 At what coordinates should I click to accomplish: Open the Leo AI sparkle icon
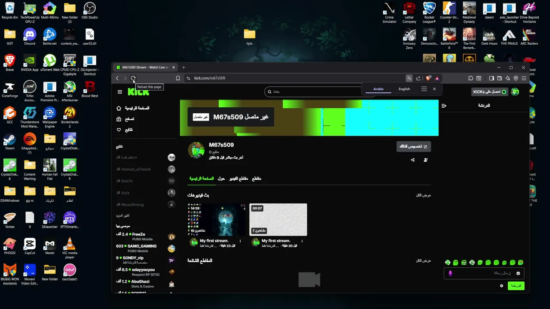507,78
